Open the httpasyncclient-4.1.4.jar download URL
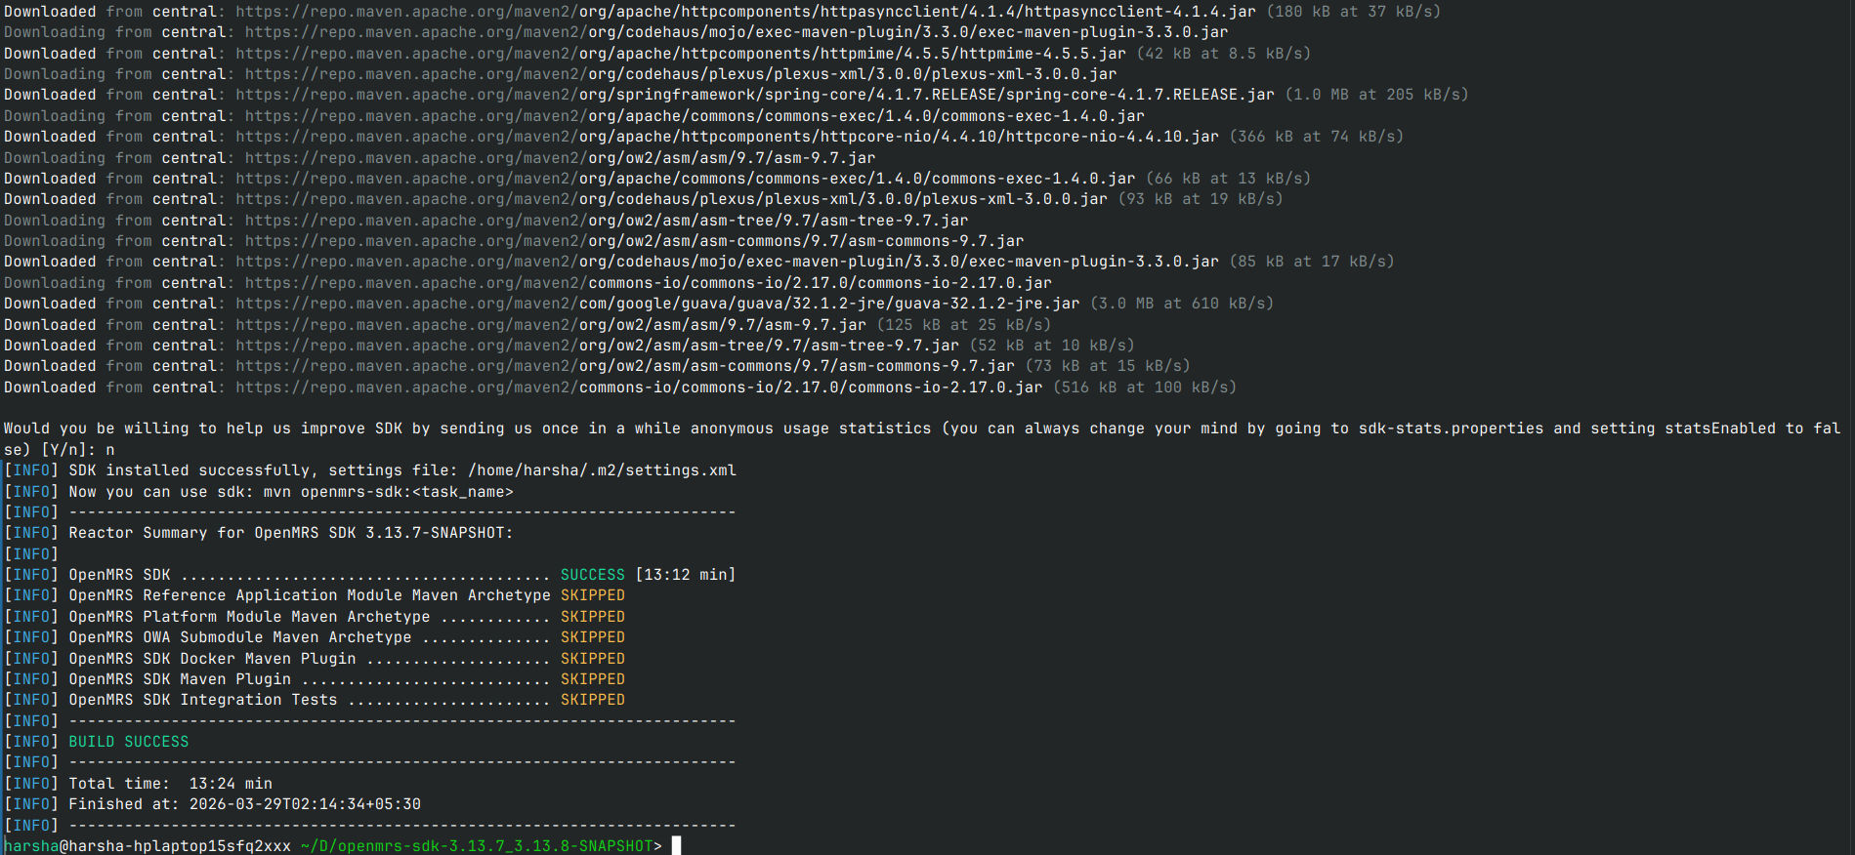1855x855 pixels. tap(745, 12)
